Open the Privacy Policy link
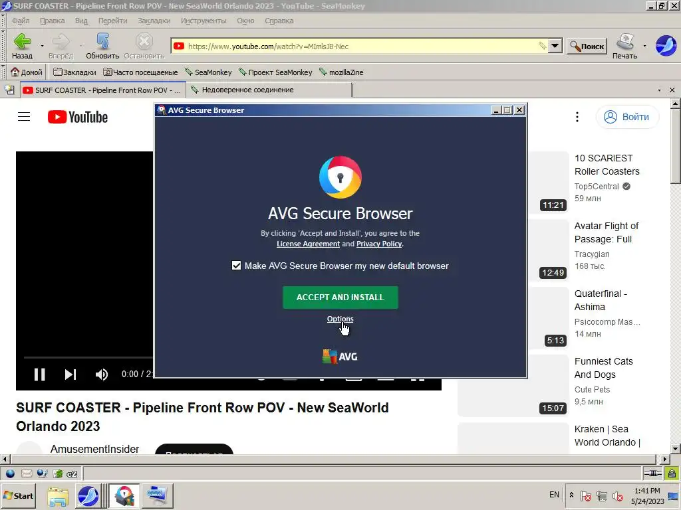 tap(378, 244)
